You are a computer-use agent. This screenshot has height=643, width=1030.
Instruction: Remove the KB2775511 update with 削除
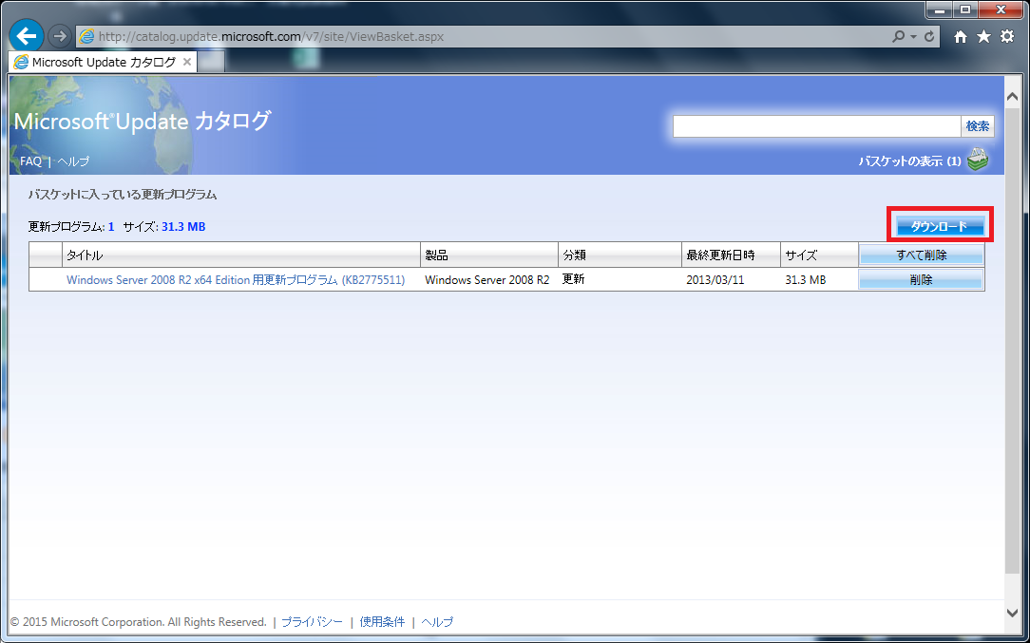[921, 279]
